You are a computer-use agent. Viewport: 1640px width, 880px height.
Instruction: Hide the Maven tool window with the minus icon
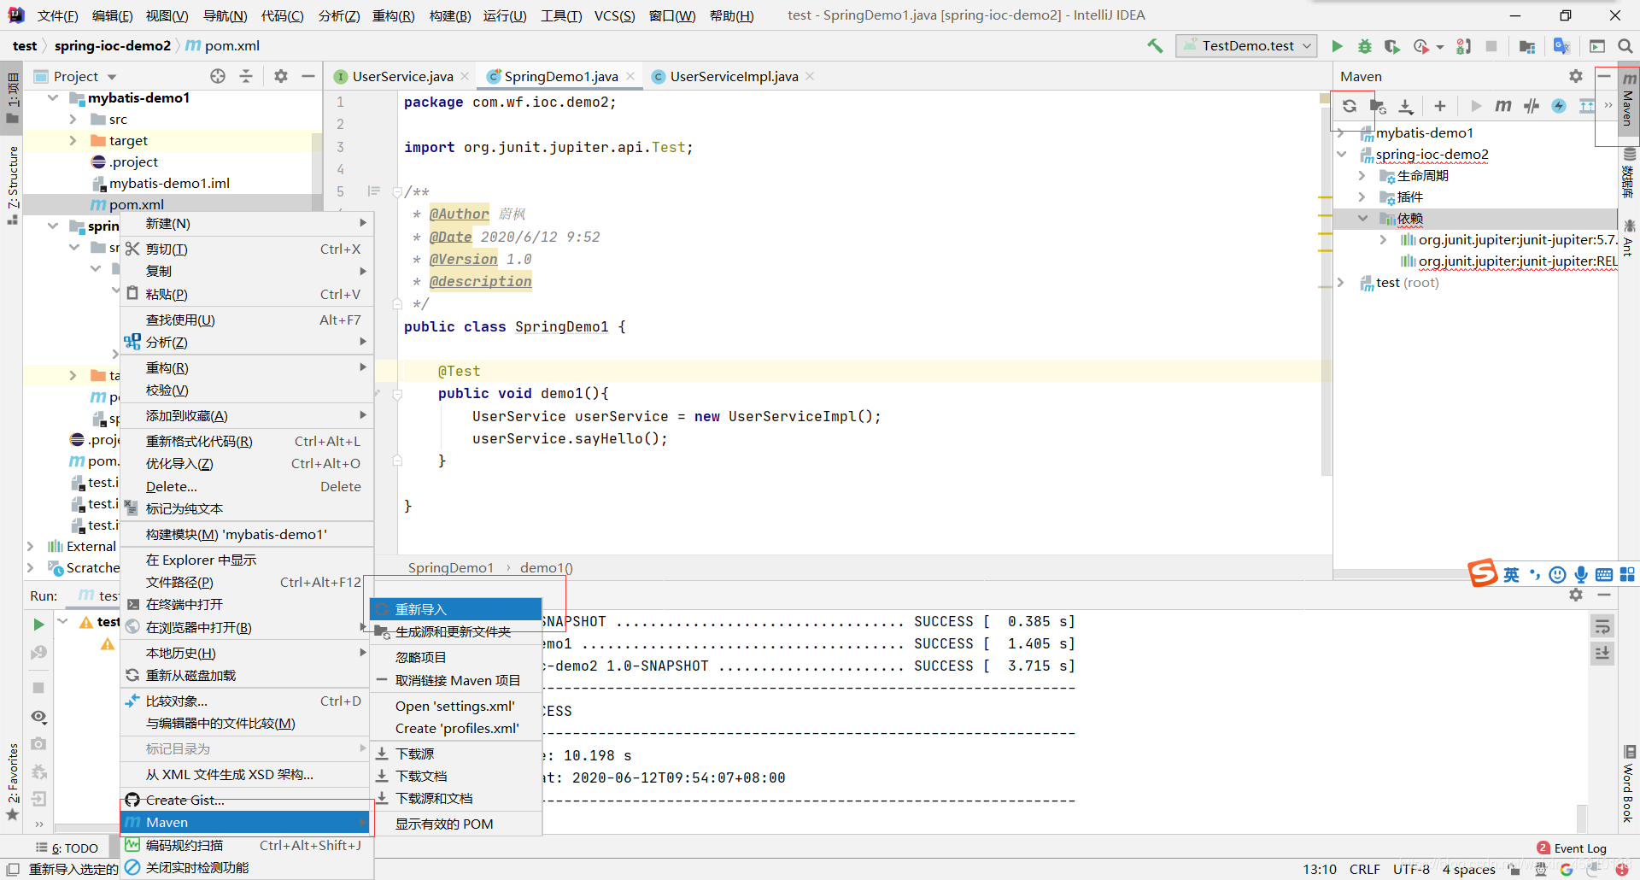pyautogui.click(x=1605, y=76)
